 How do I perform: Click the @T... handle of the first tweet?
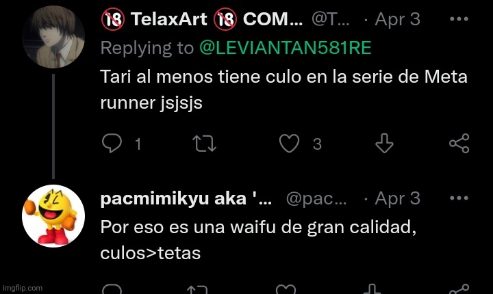point(331,19)
